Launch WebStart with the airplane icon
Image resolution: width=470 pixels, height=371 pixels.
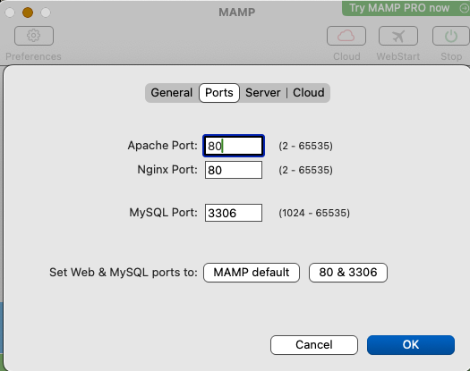pyautogui.click(x=398, y=36)
